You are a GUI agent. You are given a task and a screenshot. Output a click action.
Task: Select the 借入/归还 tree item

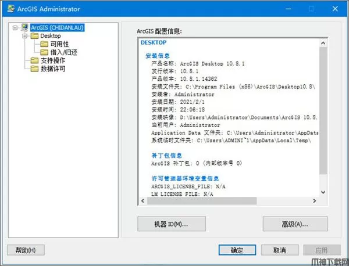tap(64, 52)
